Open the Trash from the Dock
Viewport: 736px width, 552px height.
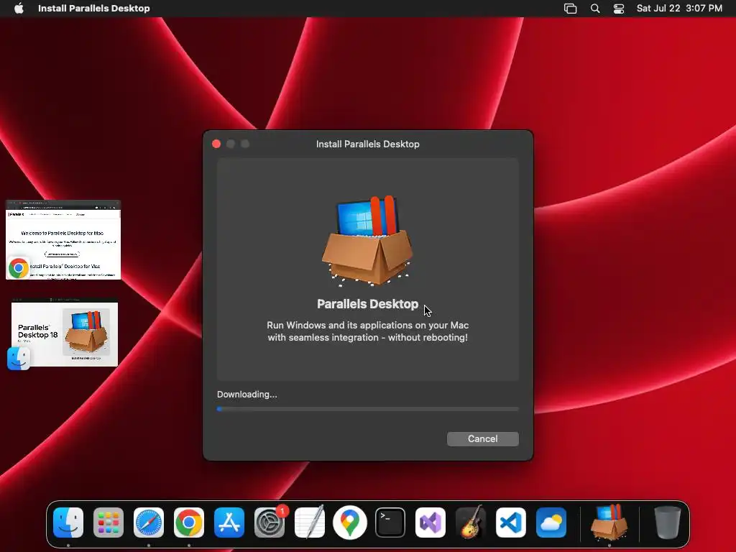point(668,523)
